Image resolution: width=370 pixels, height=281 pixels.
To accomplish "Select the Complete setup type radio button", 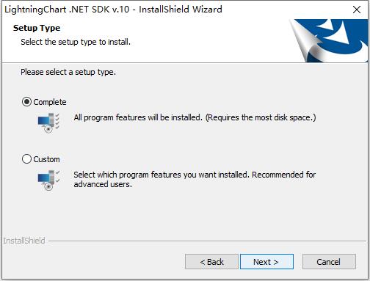I will (x=26, y=102).
